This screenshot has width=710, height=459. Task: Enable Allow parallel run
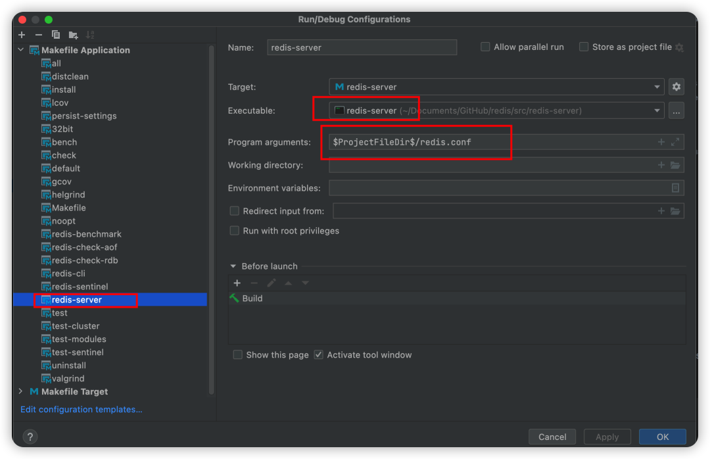[485, 47]
